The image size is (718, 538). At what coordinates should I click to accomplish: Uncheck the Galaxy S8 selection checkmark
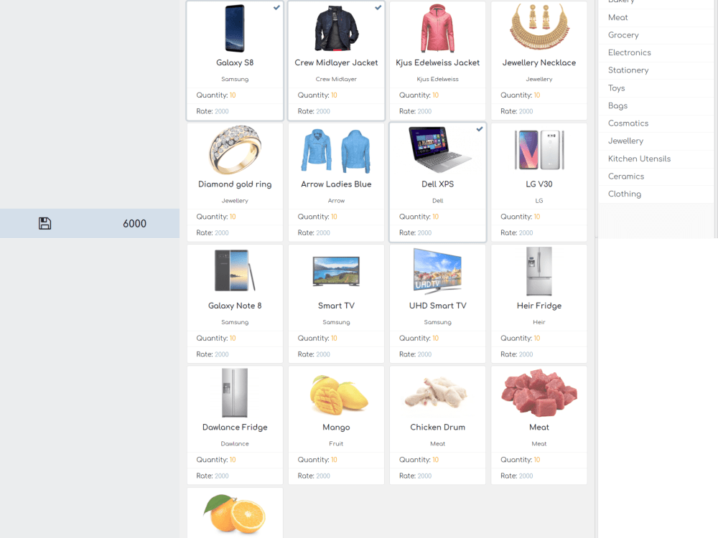pyautogui.click(x=276, y=7)
